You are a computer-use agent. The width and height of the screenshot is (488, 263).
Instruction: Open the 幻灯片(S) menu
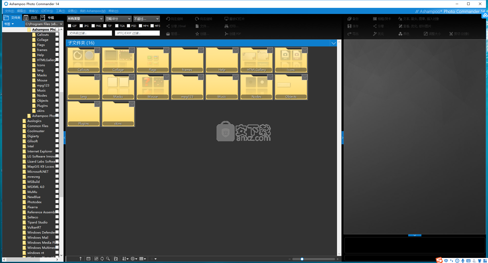tap(47, 11)
